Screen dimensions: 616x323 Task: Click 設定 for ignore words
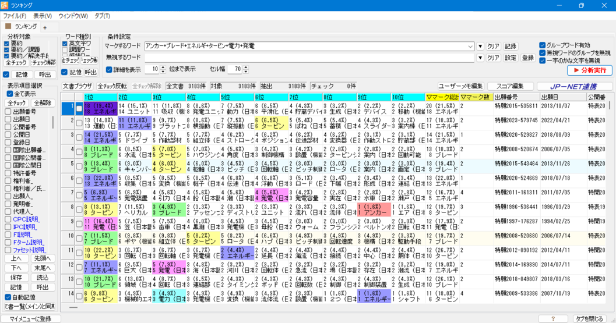pos(511,58)
